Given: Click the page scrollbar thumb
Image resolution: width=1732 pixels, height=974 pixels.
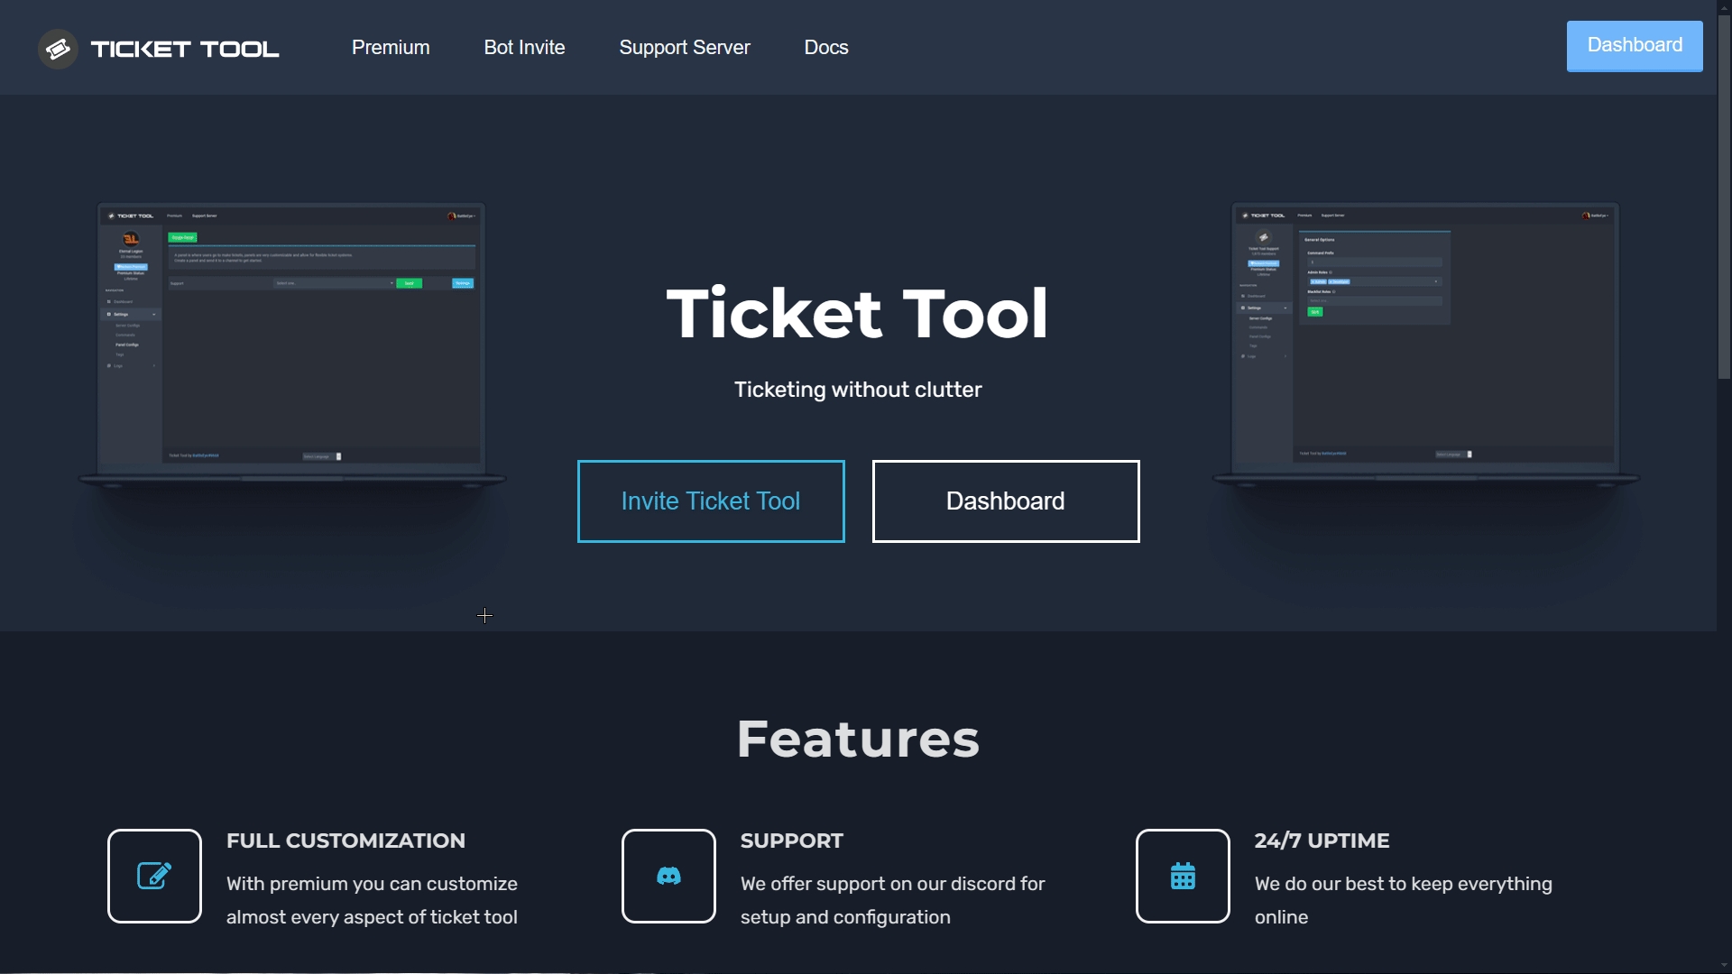Looking at the screenshot, I should tap(1724, 198).
